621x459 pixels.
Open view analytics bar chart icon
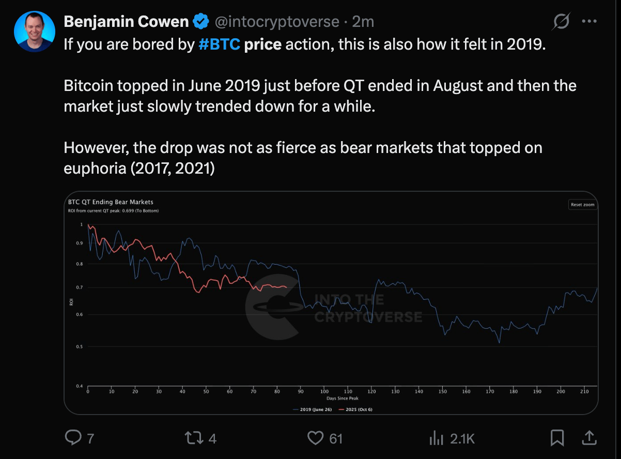point(437,438)
